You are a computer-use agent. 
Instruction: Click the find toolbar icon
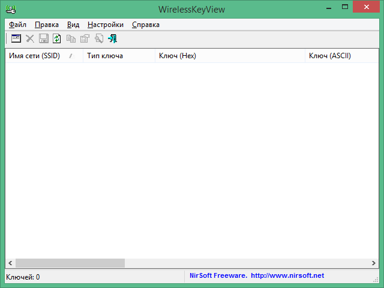click(x=98, y=38)
